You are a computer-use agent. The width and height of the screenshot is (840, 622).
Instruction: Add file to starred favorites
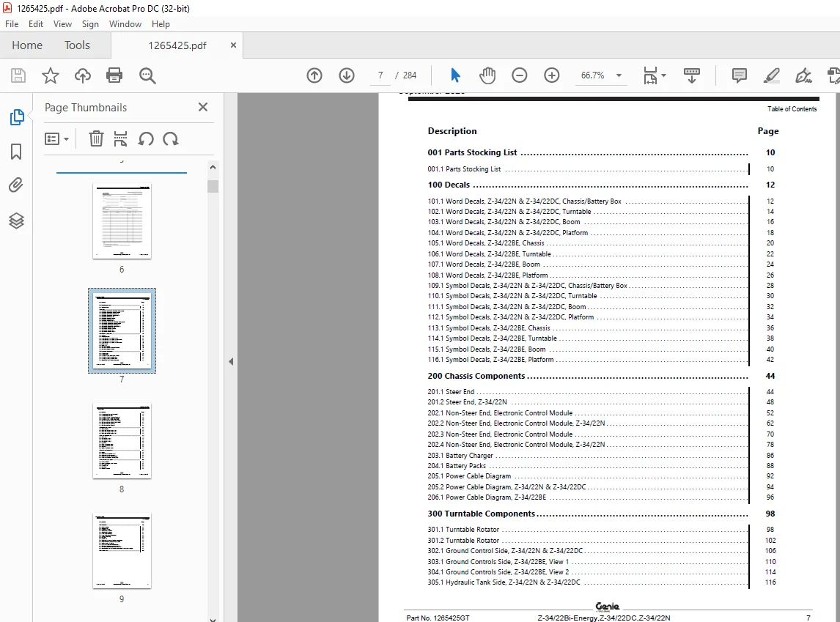click(x=51, y=75)
